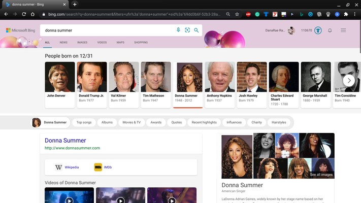
Task: Open George Marshall birthday card
Action: point(316,85)
